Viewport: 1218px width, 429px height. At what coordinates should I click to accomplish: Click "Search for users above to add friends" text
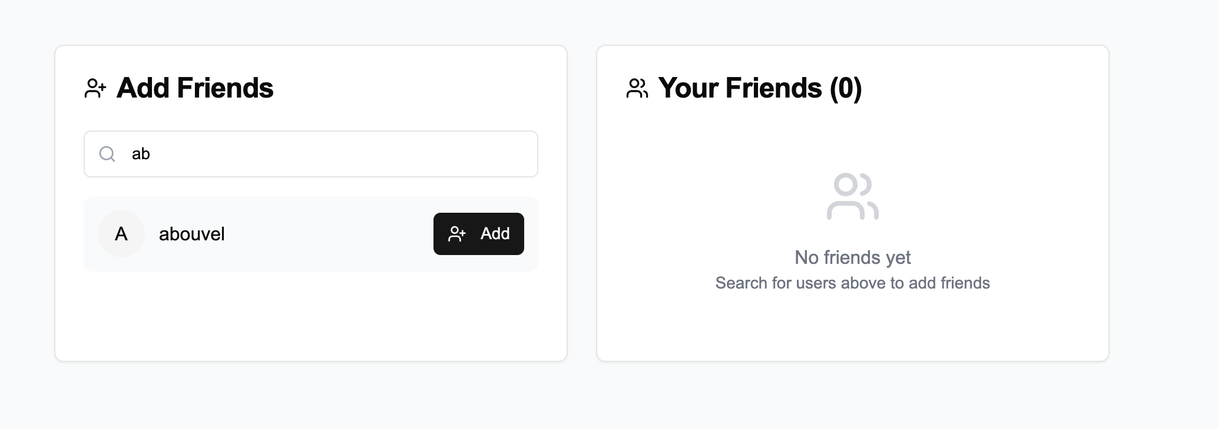(852, 283)
